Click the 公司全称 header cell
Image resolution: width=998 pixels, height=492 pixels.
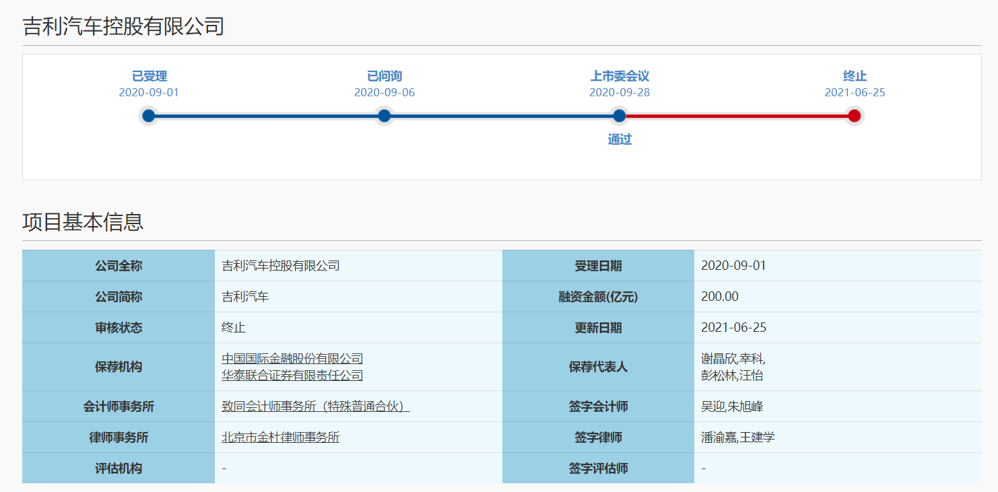[119, 266]
